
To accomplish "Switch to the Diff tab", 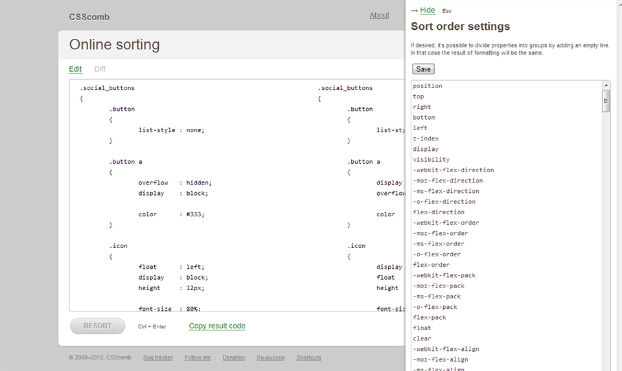I will 100,69.
